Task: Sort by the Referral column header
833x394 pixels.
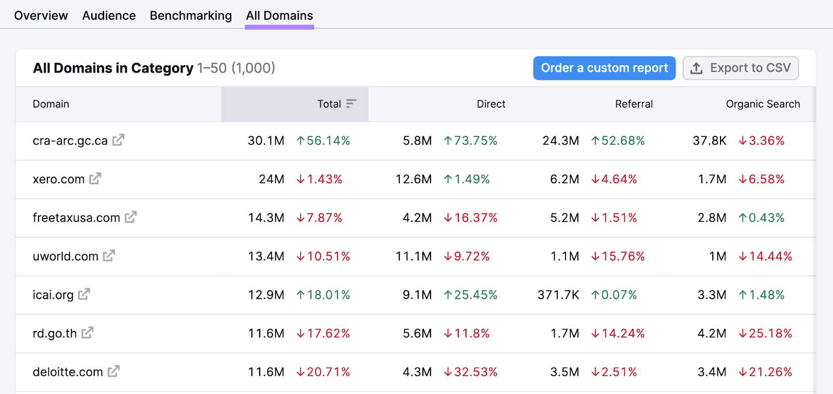Action: point(634,104)
